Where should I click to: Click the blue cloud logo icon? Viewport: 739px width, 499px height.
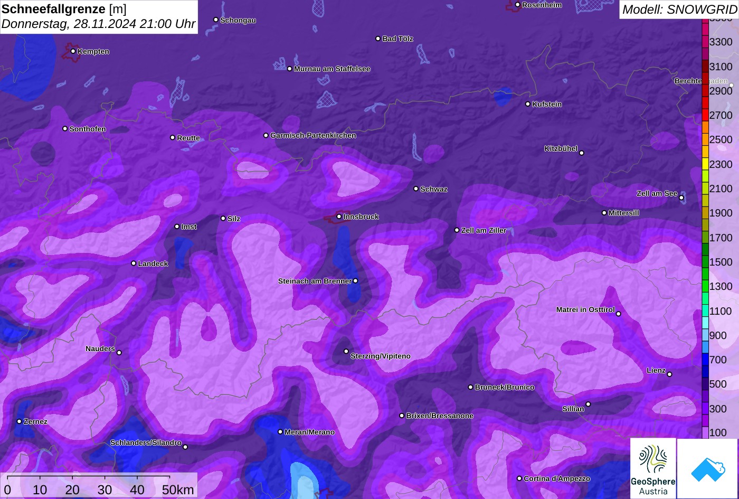(708, 468)
